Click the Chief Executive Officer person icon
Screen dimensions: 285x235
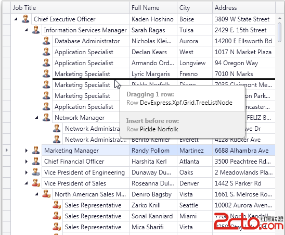coord(25,19)
